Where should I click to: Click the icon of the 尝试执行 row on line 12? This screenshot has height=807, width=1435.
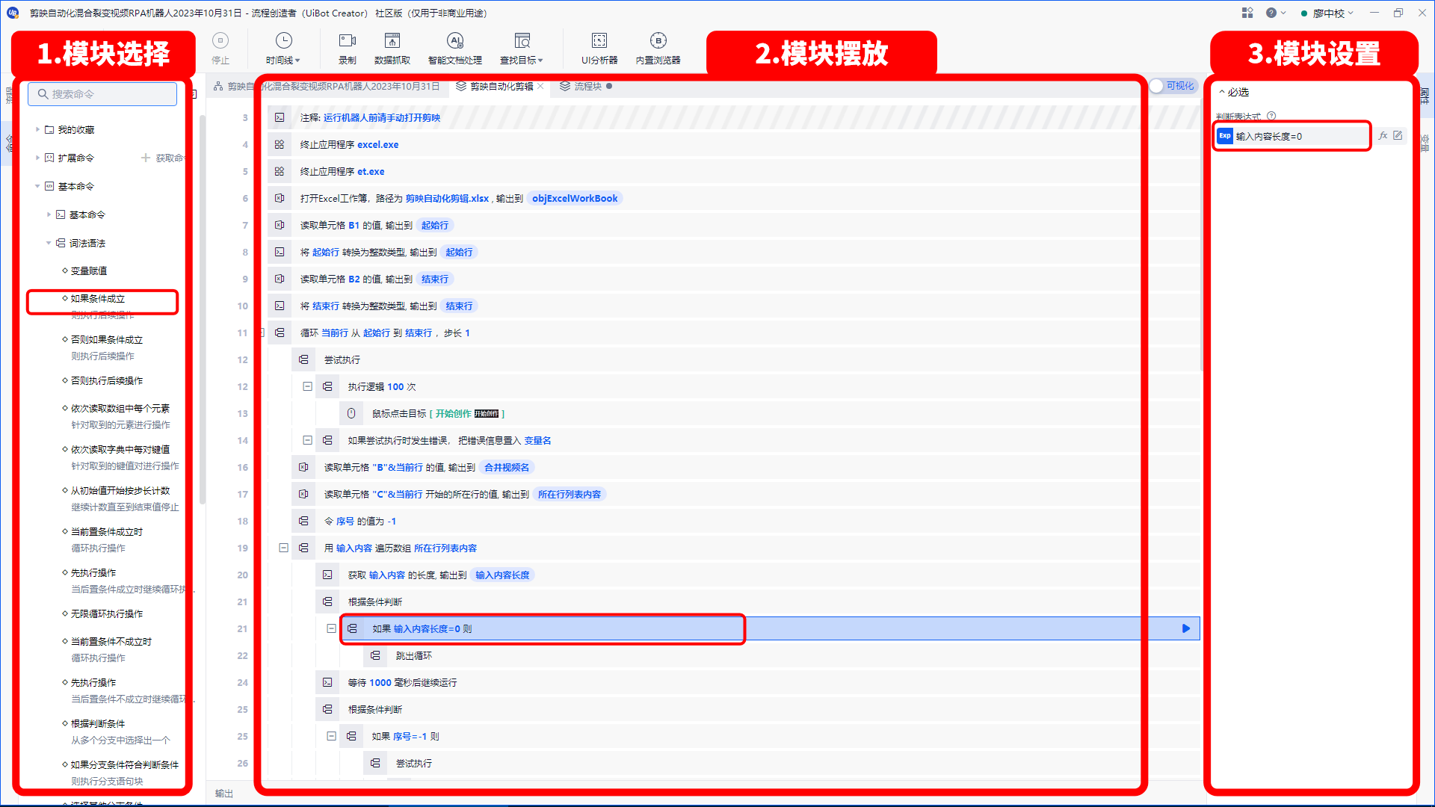click(303, 359)
